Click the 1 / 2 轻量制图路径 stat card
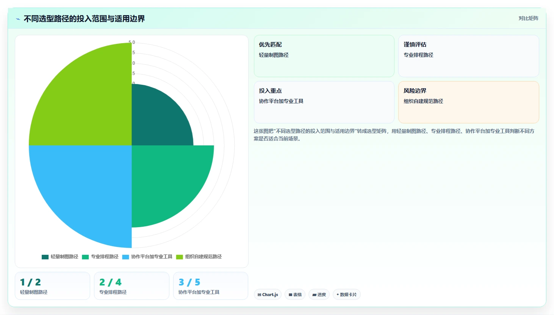Viewport: 554px width, 315px height. tap(52, 286)
